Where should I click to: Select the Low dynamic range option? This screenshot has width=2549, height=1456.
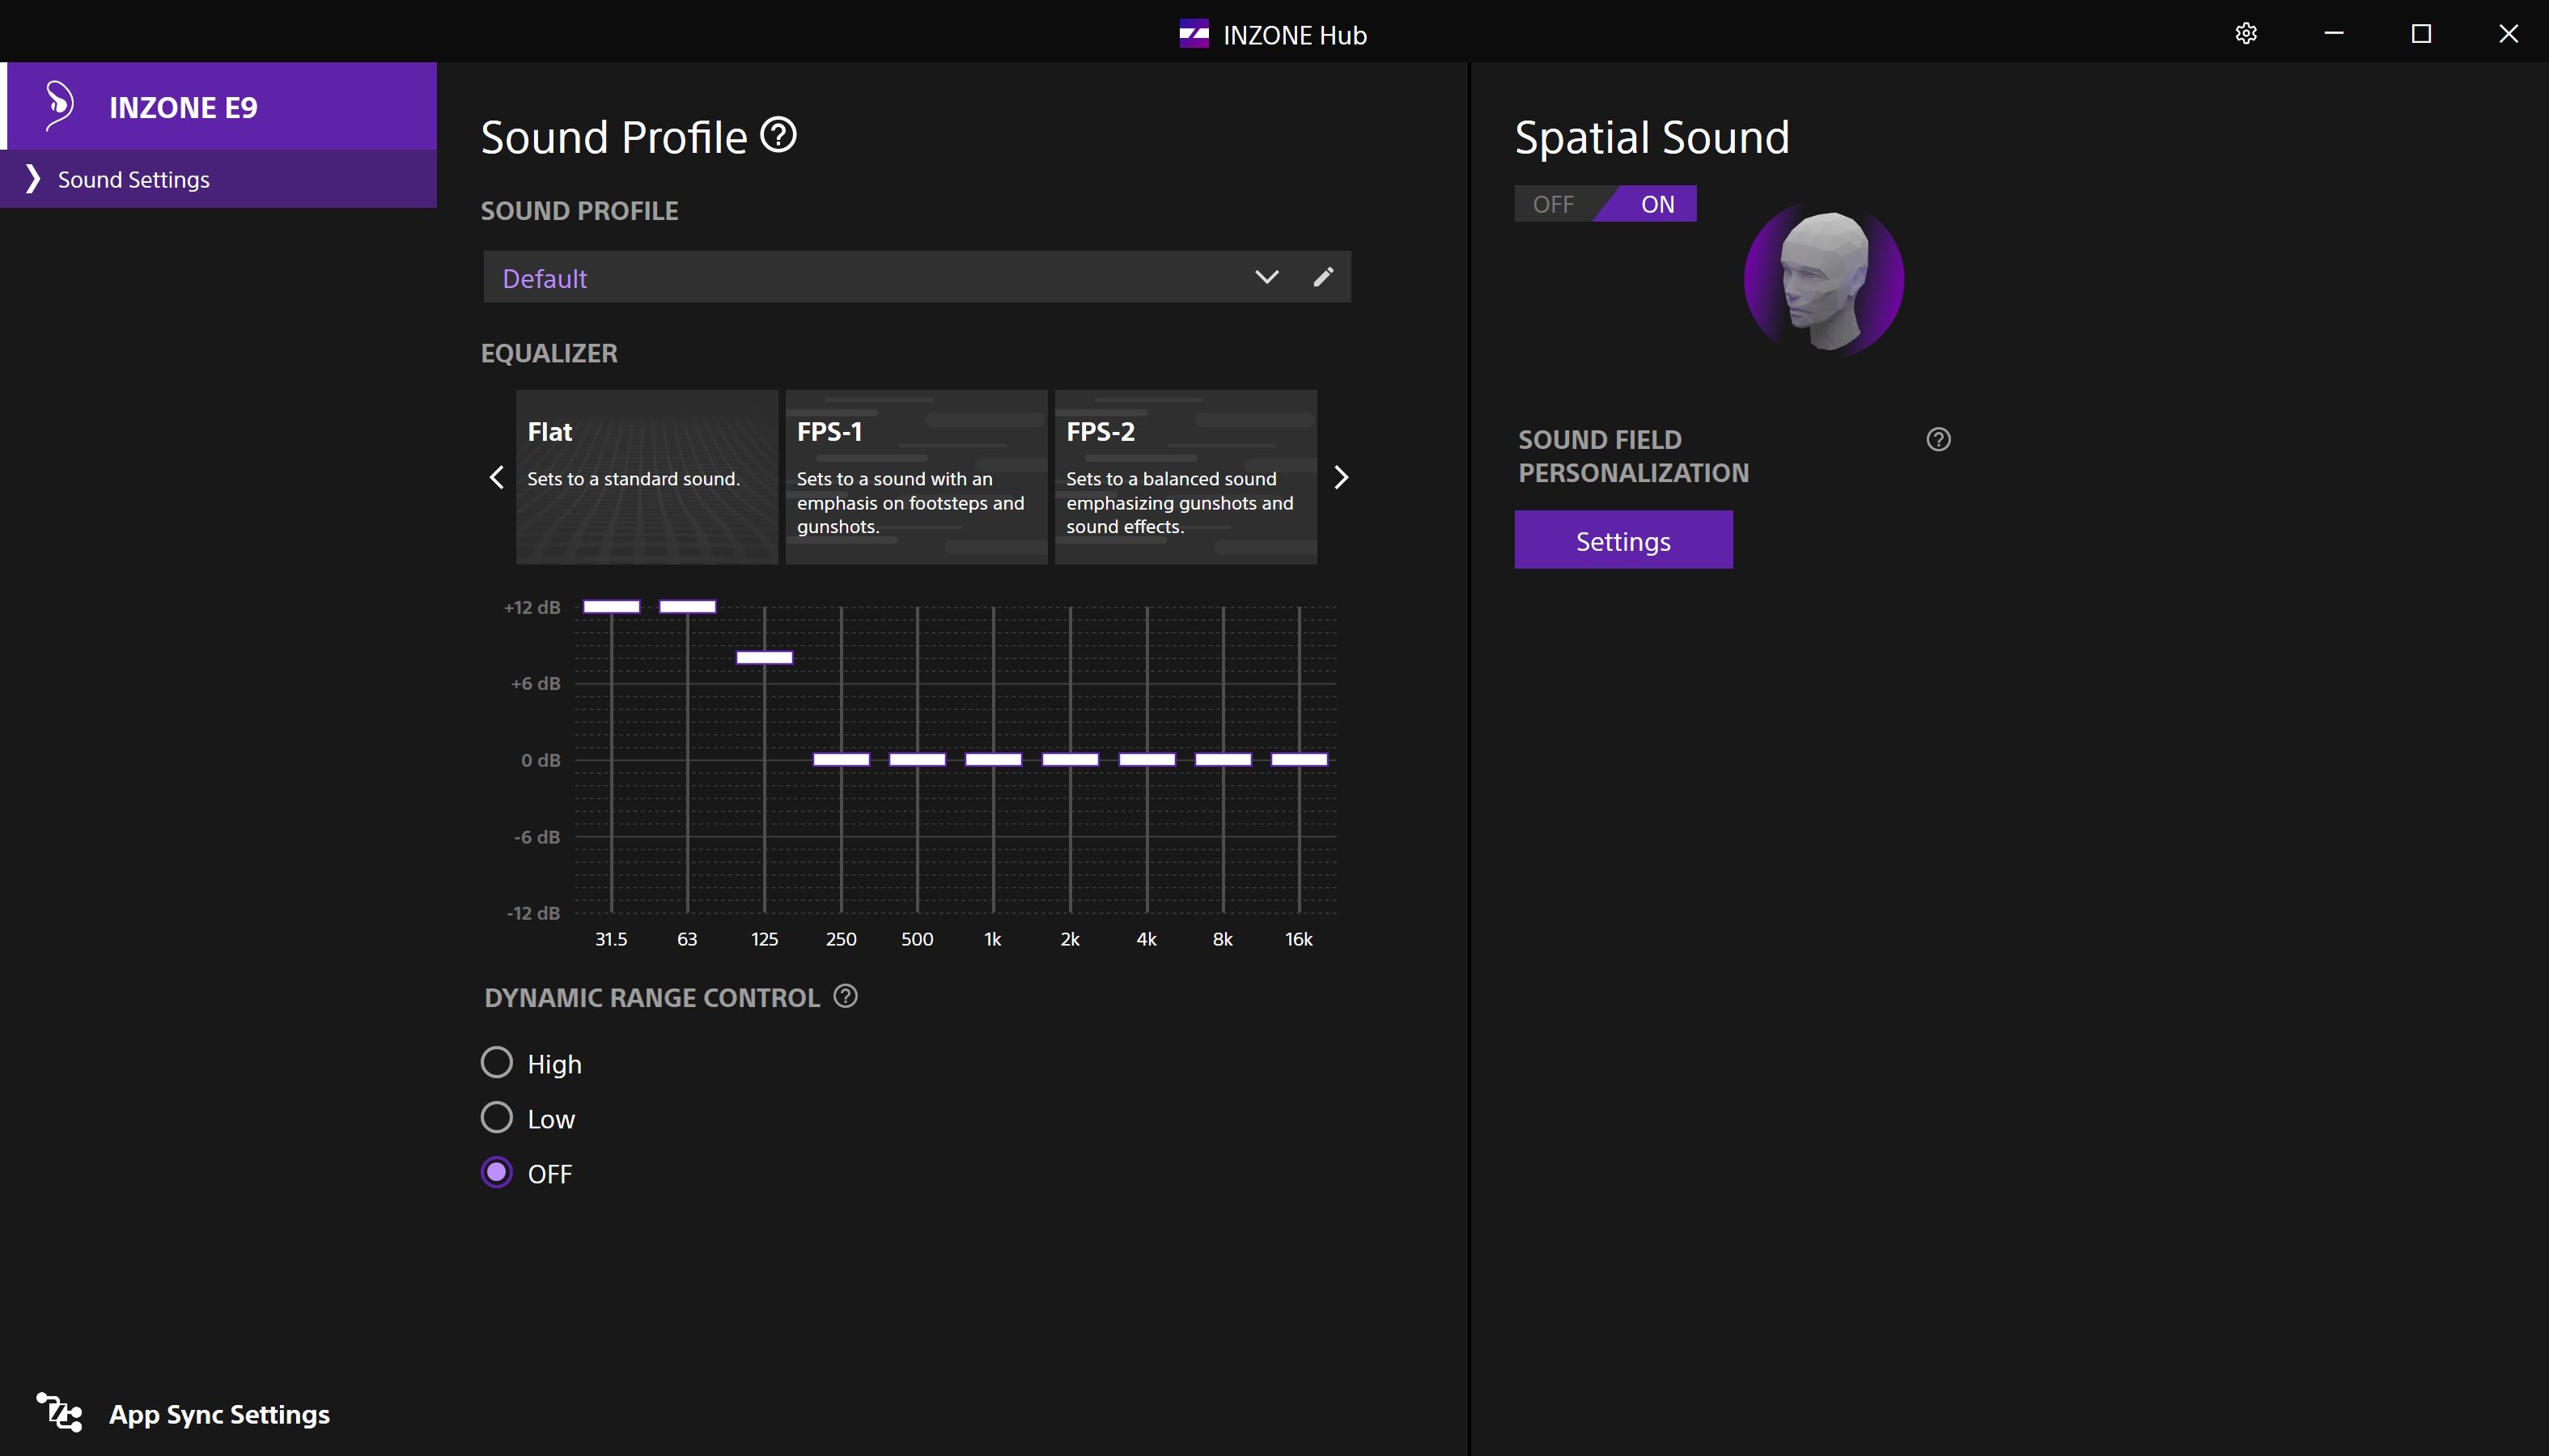click(x=497, y=1117)
